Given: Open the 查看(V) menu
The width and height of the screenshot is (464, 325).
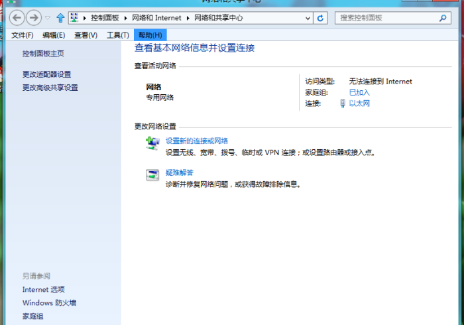Looking at the screenshot, I should 86,35.
